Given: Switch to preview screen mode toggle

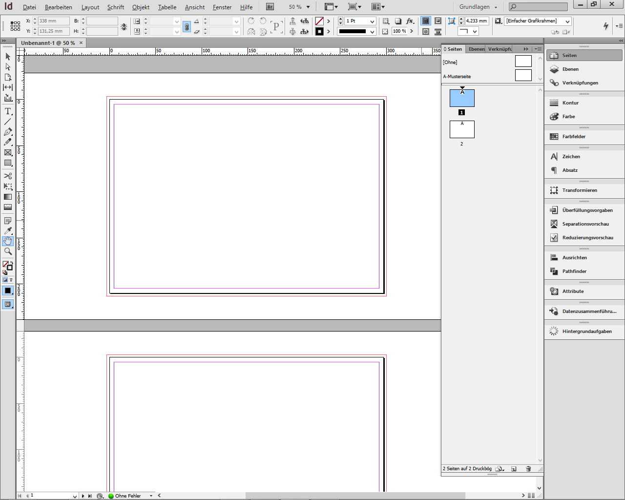Looking at the screenshot, I should (8, 304).
